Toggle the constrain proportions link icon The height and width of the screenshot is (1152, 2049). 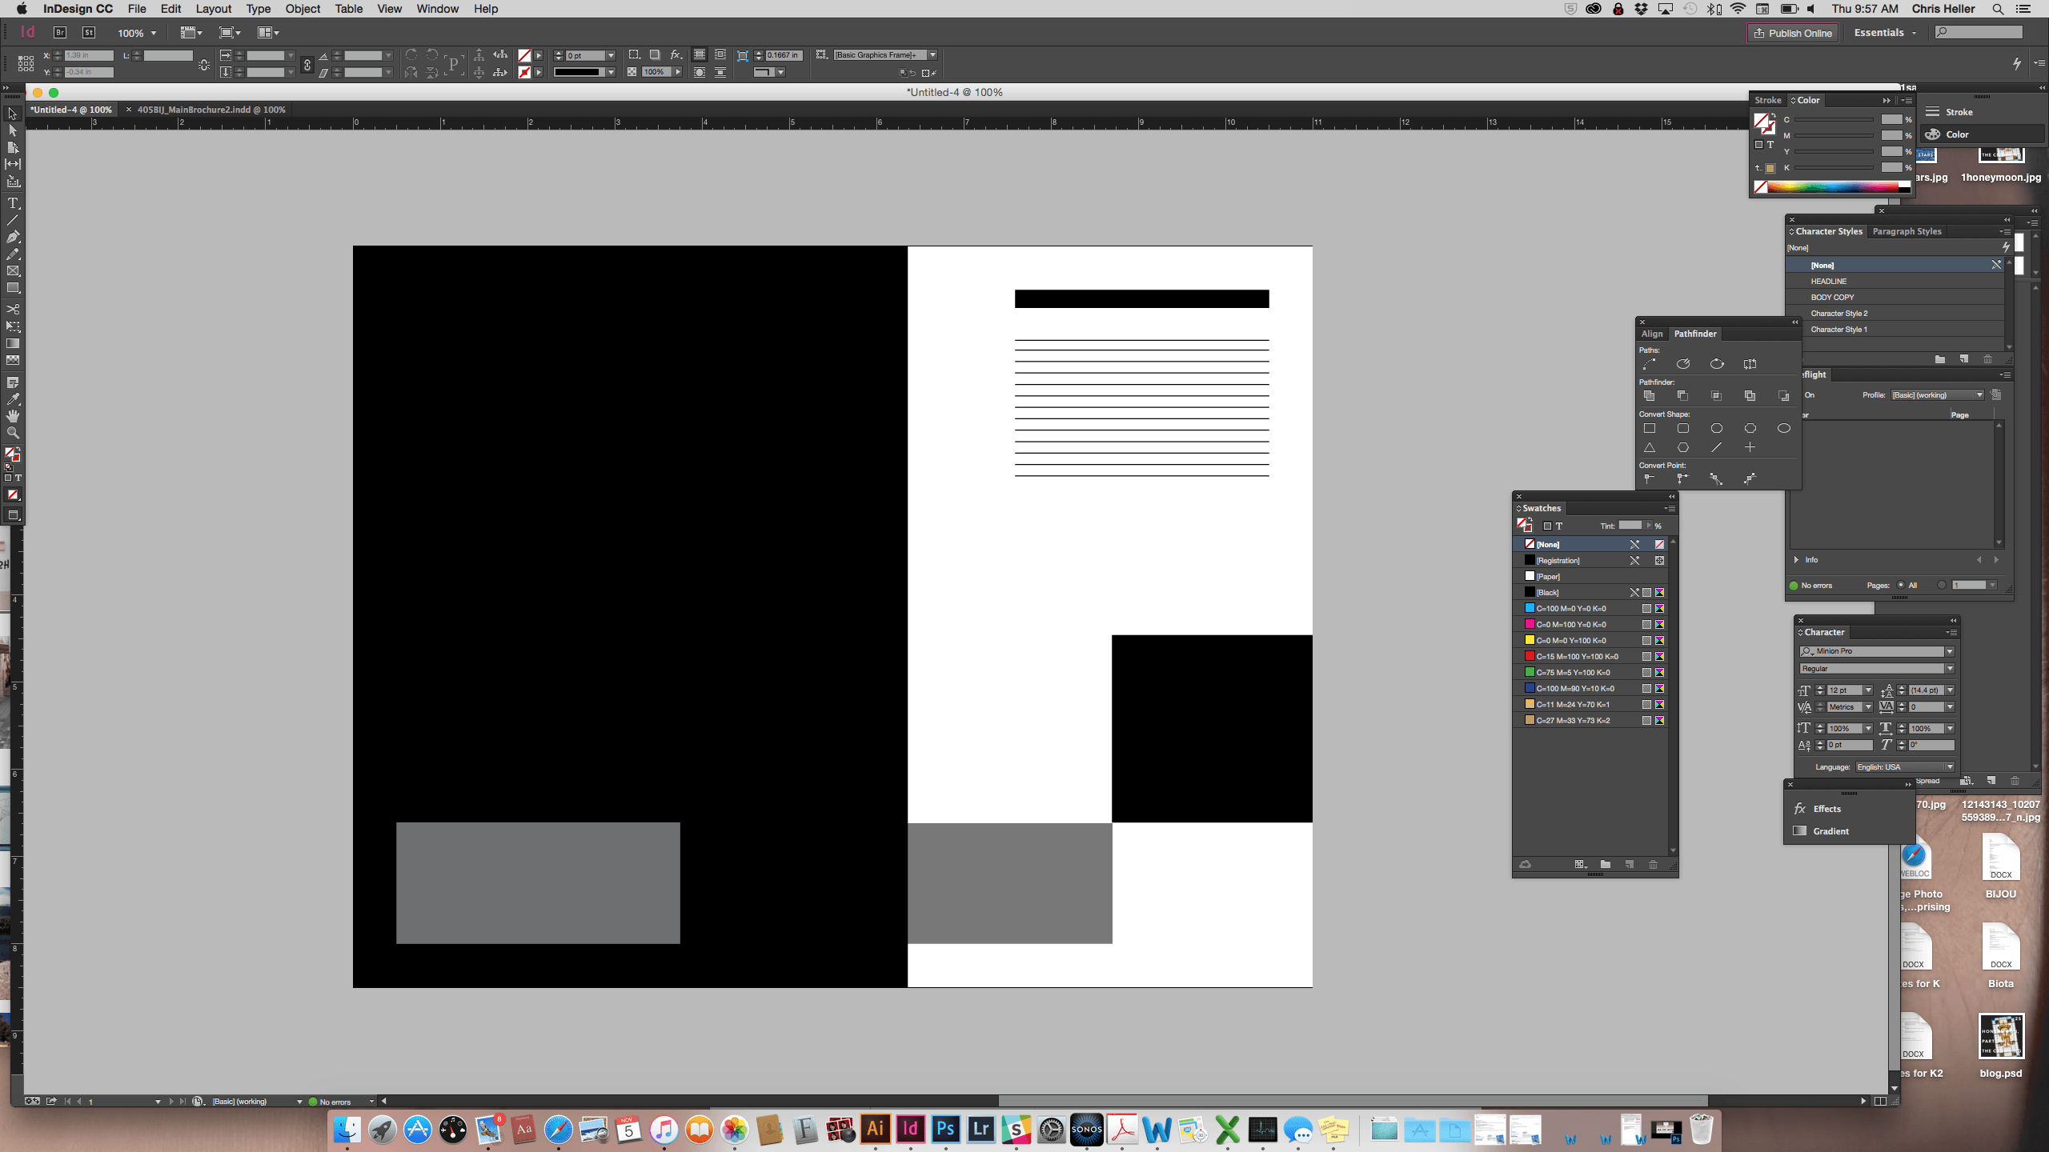coord(307,64)
